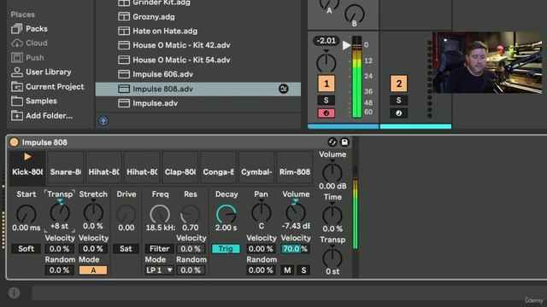
Task: Click the Decay knob
Action: click(x=226, y=213)
